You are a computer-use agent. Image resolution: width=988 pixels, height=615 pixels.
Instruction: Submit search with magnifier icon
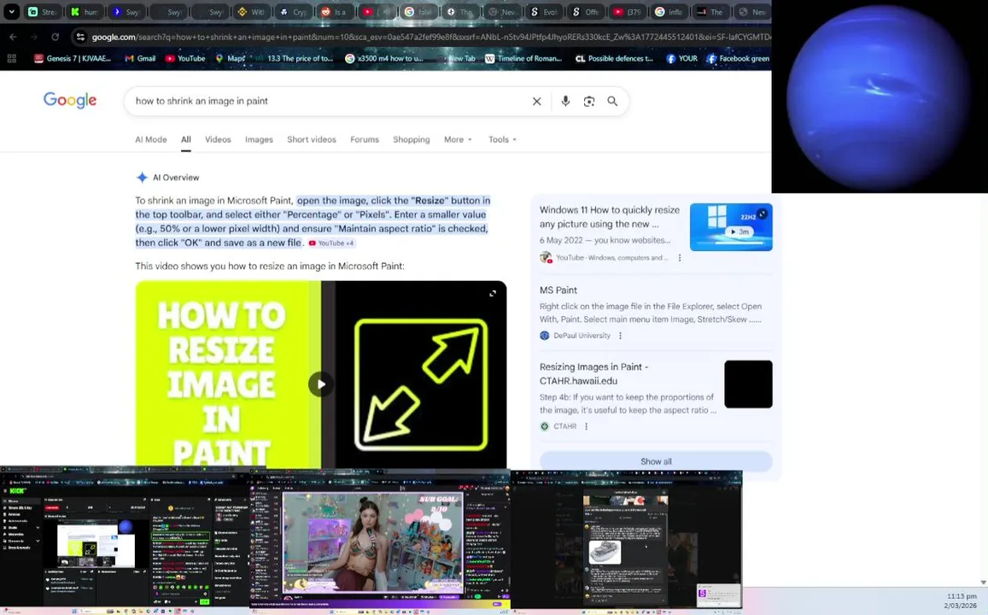[611, 101]
